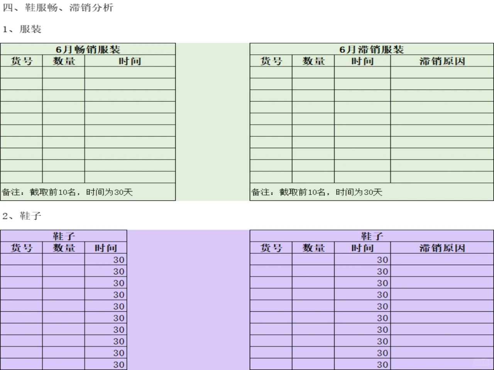This screenshot has height=370, width=494.
Task: Click first empty 货号 cell in left 鞋子 table
Action: 21,259
